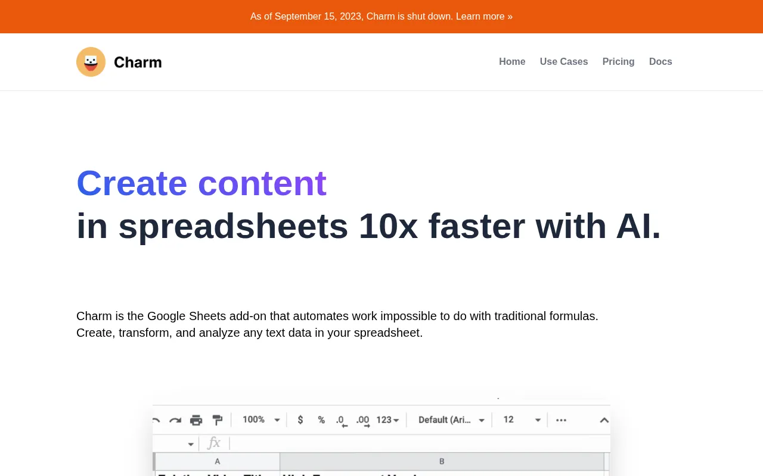Click the Charm brand name link

[138, 62]
